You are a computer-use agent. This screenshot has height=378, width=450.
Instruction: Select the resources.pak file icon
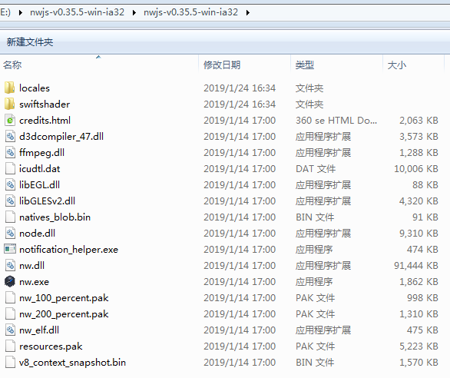pyautogui.click(x=10, y=346)
